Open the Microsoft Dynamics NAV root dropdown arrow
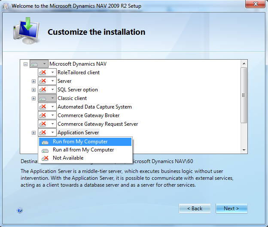Image resolution: width=268 pixels, height=227 pixels. coord(44,64)
